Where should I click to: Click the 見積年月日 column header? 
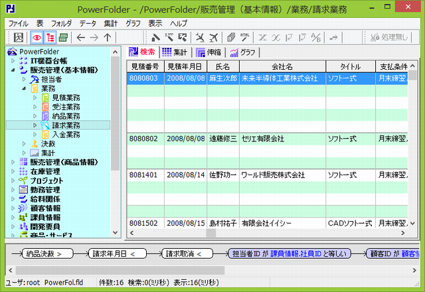(185, 66)
